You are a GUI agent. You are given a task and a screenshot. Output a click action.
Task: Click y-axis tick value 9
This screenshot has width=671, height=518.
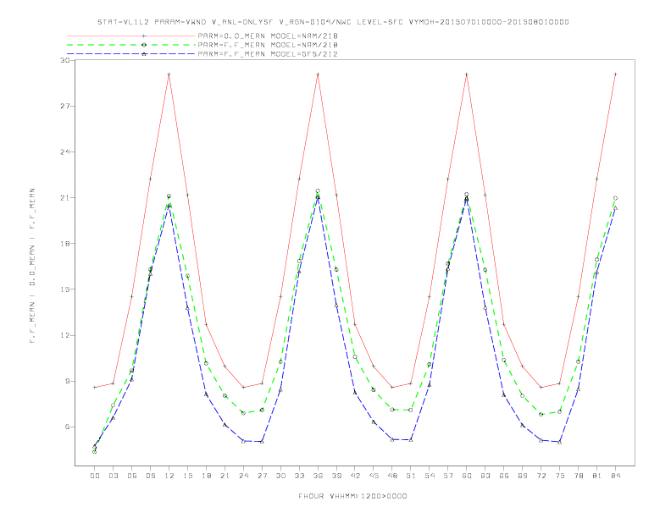[67, 381]
